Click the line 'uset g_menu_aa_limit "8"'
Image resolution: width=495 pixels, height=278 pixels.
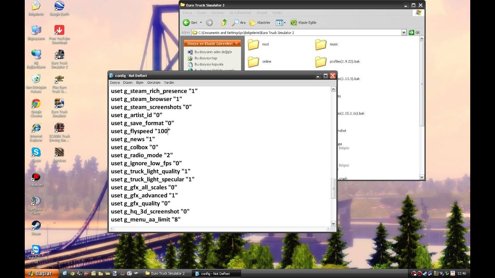click(x=146, y=220)
